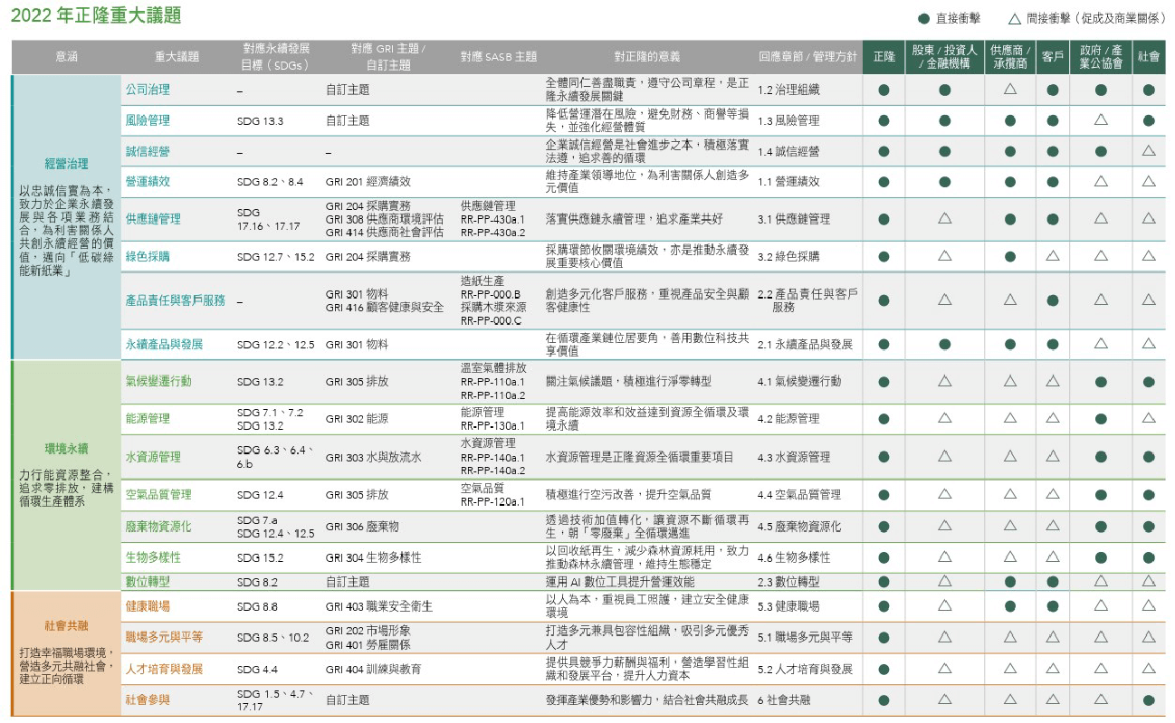Click the 重大議題 column header
The width and height of the screenshot is (1175, 723).
coord(177,57)
